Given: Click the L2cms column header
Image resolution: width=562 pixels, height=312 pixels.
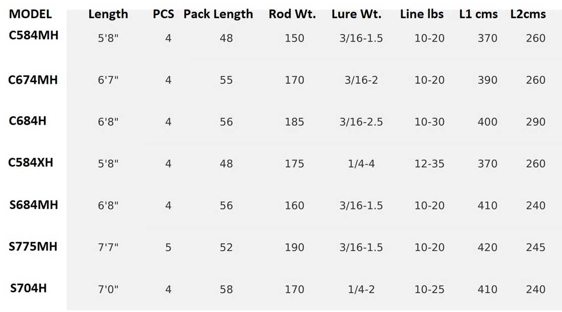Looking at the screenshot, I should point(528,14).
